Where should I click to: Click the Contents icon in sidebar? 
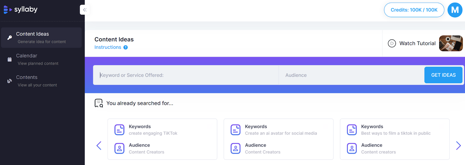pyautogui.click(x=10, y=81)
